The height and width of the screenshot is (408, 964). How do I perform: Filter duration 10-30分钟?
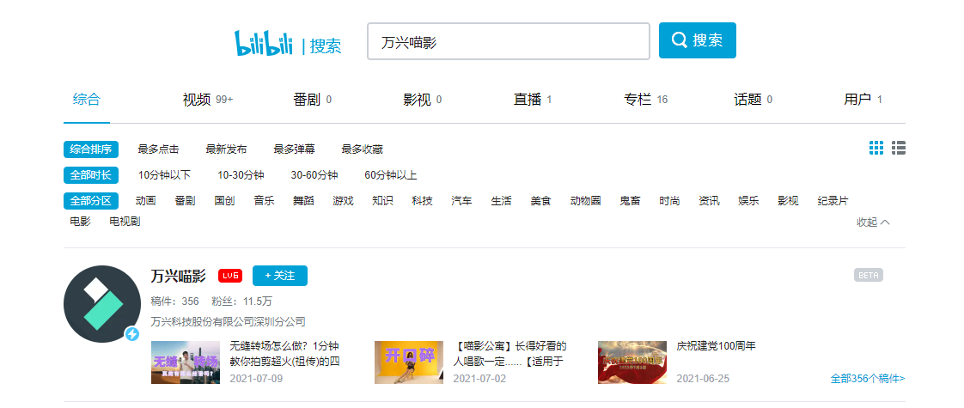(x=241, y=175)
